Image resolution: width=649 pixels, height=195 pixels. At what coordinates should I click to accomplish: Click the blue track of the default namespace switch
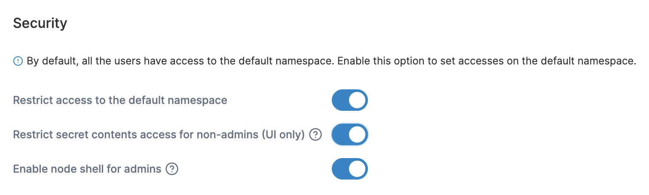(340, 101)
